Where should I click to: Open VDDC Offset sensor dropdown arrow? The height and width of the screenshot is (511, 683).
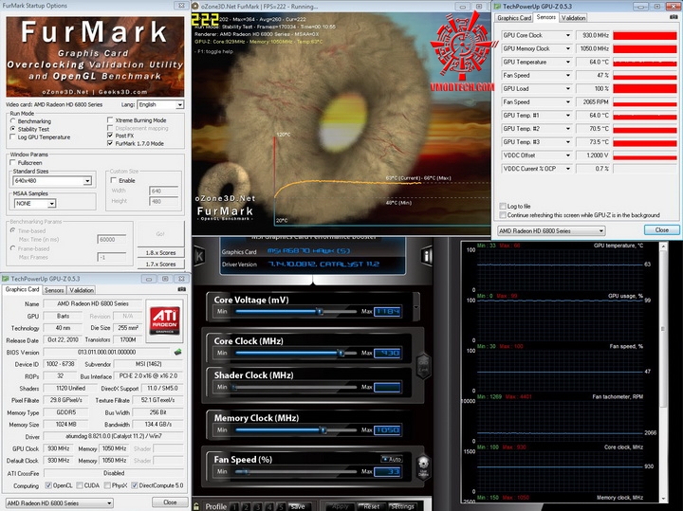[568, 155]
